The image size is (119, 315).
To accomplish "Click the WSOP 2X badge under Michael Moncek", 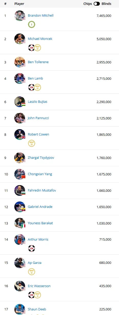I will pos(38,48).
